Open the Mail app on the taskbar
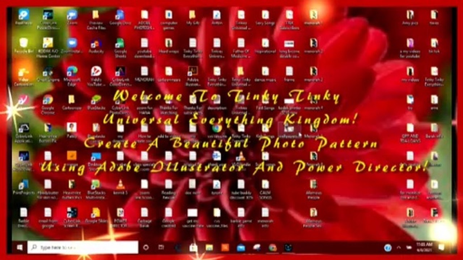The image size is (463, 260). 241,247
